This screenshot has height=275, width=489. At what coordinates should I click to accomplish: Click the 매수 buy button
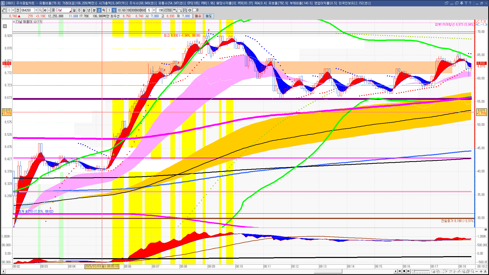point(198,16)
